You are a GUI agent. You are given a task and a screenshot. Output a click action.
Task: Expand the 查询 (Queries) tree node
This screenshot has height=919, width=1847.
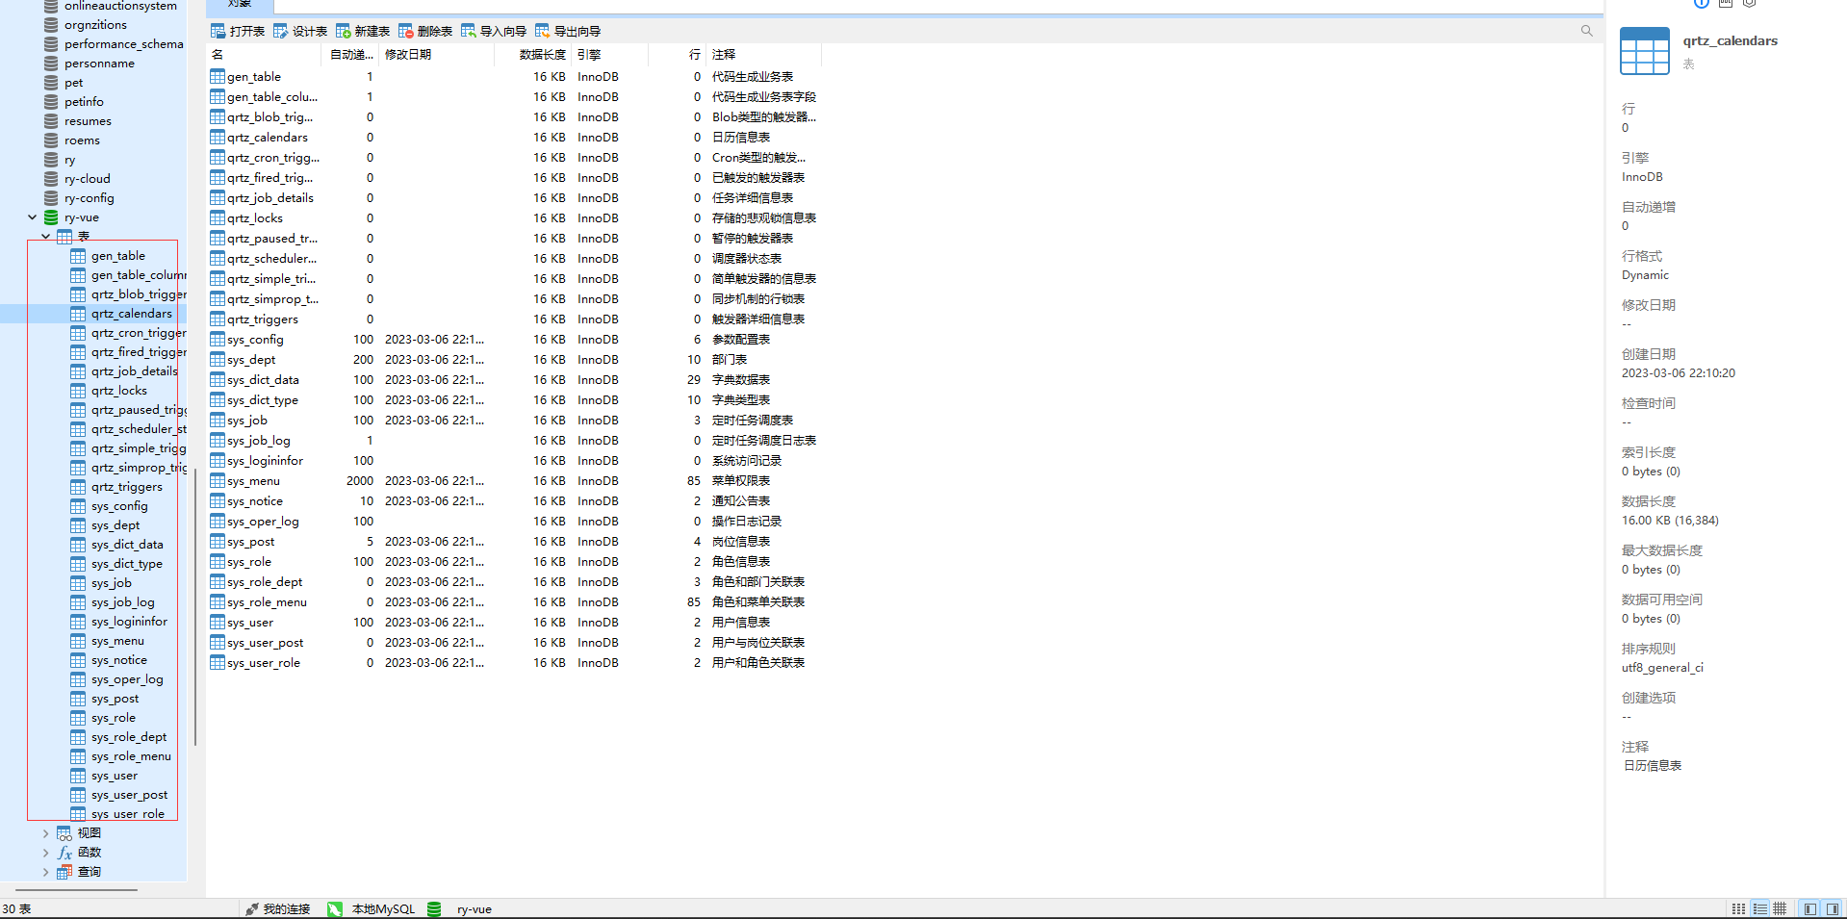click(x=45, y=872)
